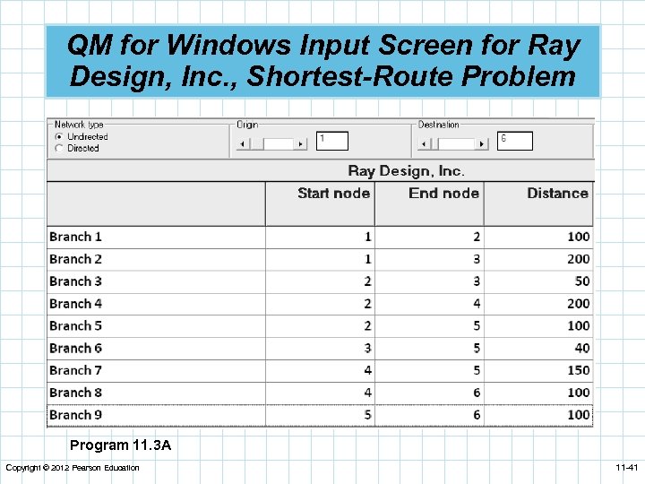Select the Undirected network type radio button

coord(59,136)
